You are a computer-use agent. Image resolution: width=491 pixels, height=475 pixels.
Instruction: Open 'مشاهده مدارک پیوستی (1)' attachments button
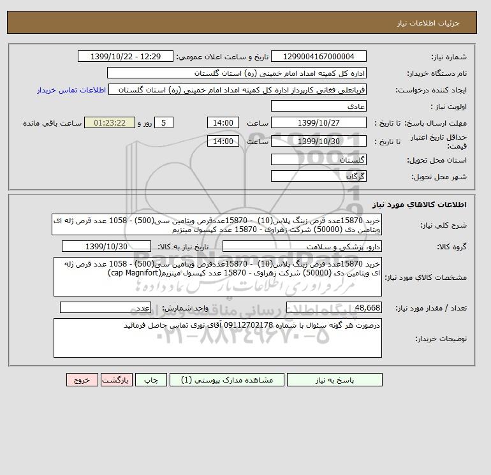227,379
